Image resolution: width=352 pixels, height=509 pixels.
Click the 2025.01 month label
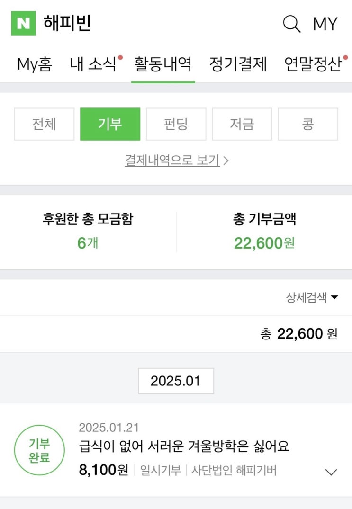[x=176, y=381]
